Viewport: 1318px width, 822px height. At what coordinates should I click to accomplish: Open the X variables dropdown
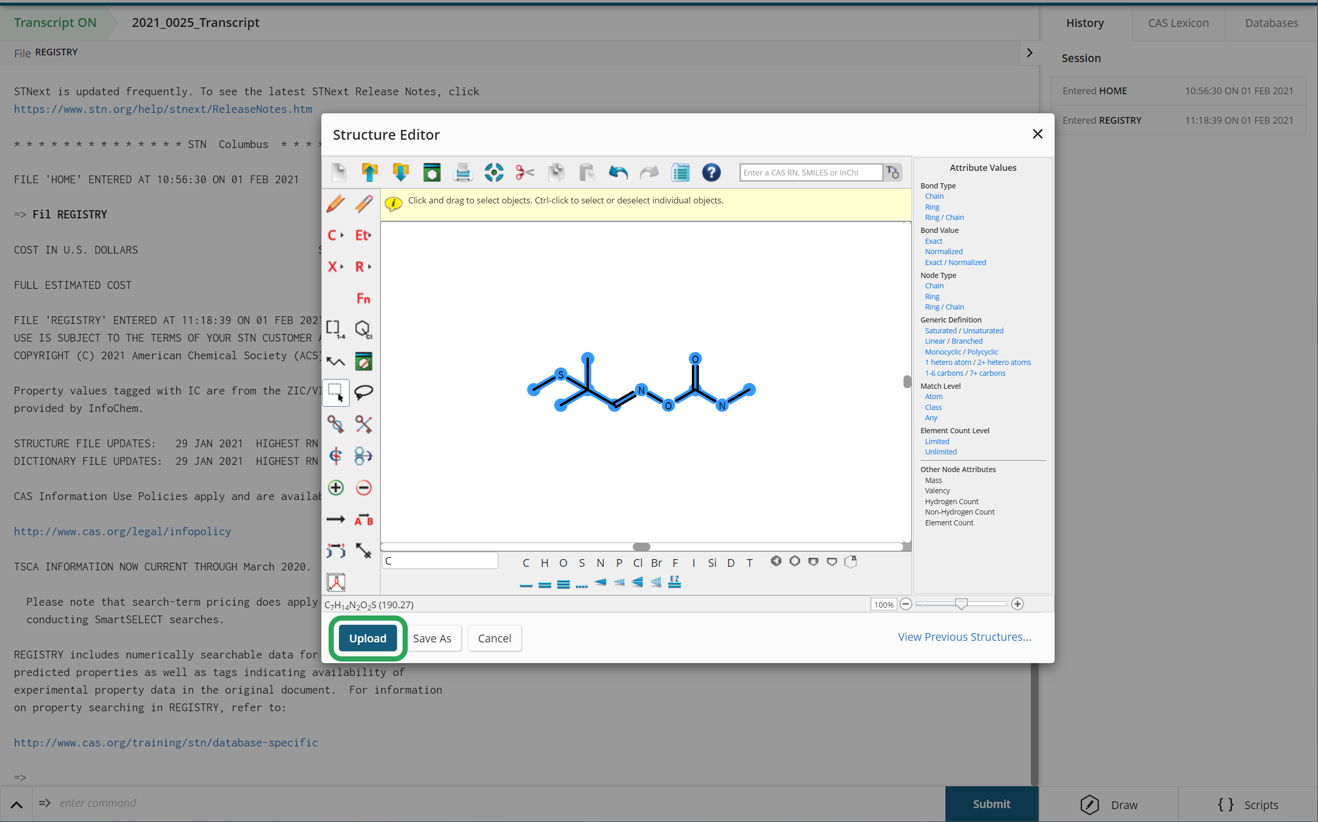click(x=336, y=267)
